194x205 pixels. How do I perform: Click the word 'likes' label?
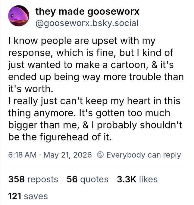click(148, 179)
